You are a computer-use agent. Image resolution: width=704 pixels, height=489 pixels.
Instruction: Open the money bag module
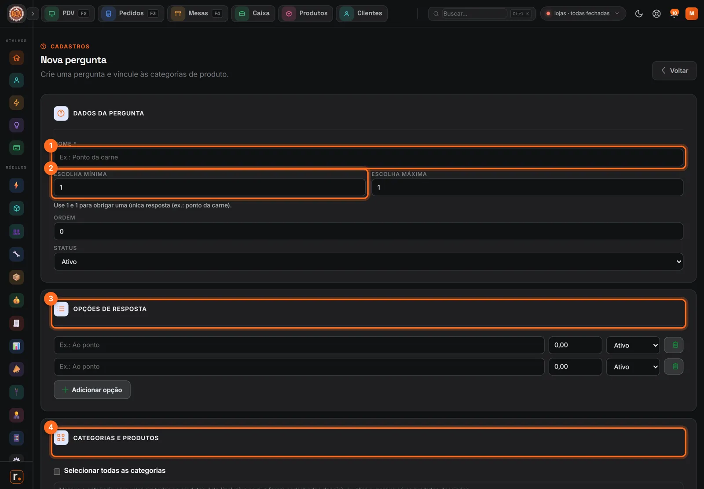pos(16,300)
